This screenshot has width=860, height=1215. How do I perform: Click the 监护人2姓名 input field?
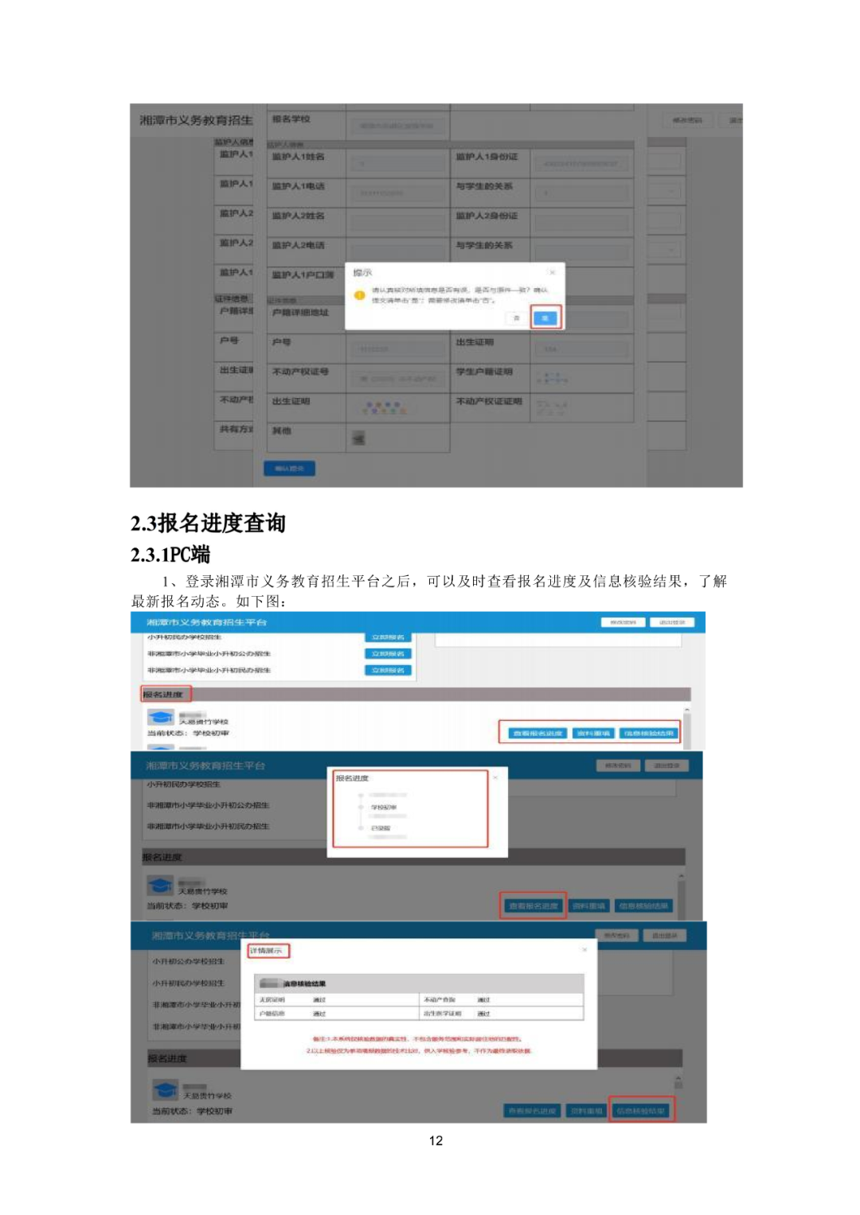click(397, 222)
